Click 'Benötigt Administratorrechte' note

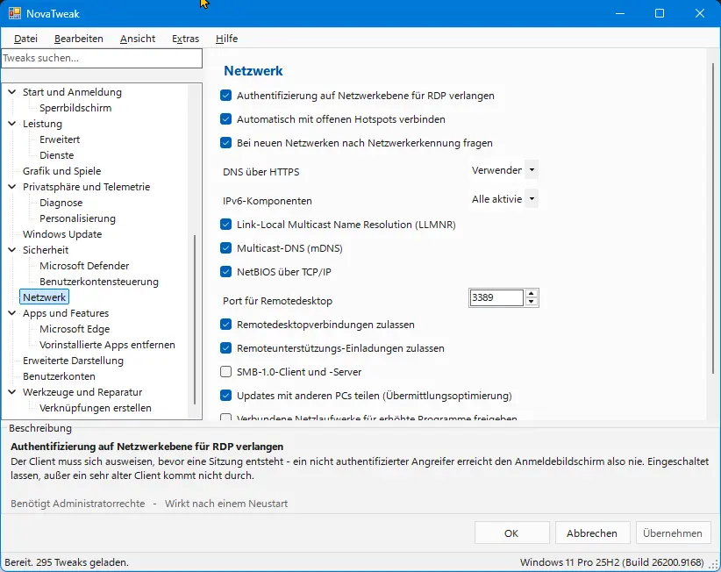[78, 504]
